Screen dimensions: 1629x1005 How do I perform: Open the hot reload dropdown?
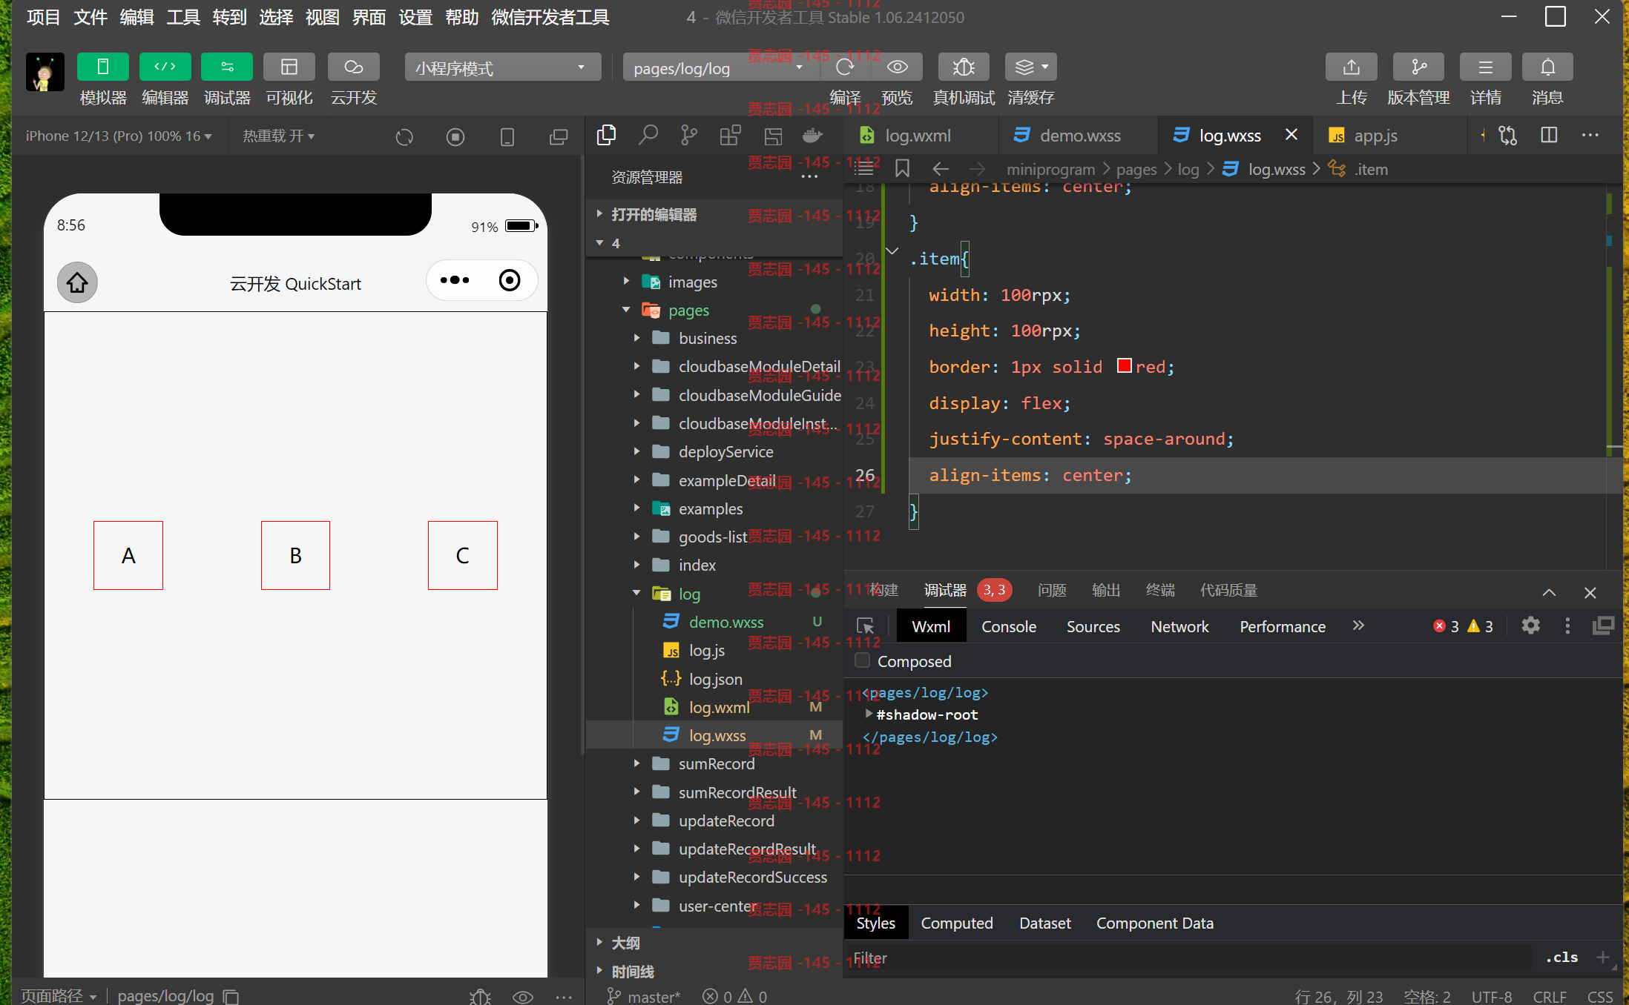(279, 136)
